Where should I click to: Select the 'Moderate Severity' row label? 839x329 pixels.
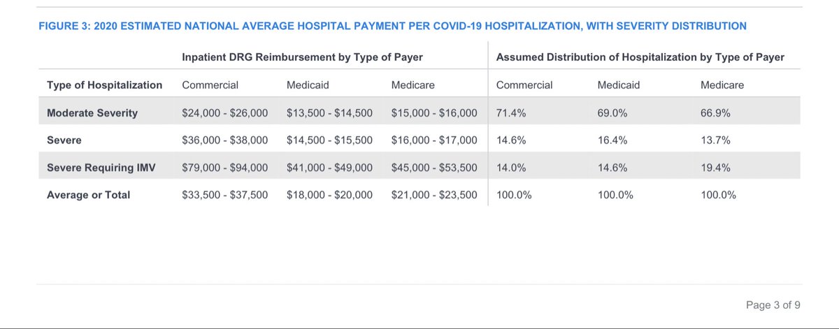pos(92,112)
